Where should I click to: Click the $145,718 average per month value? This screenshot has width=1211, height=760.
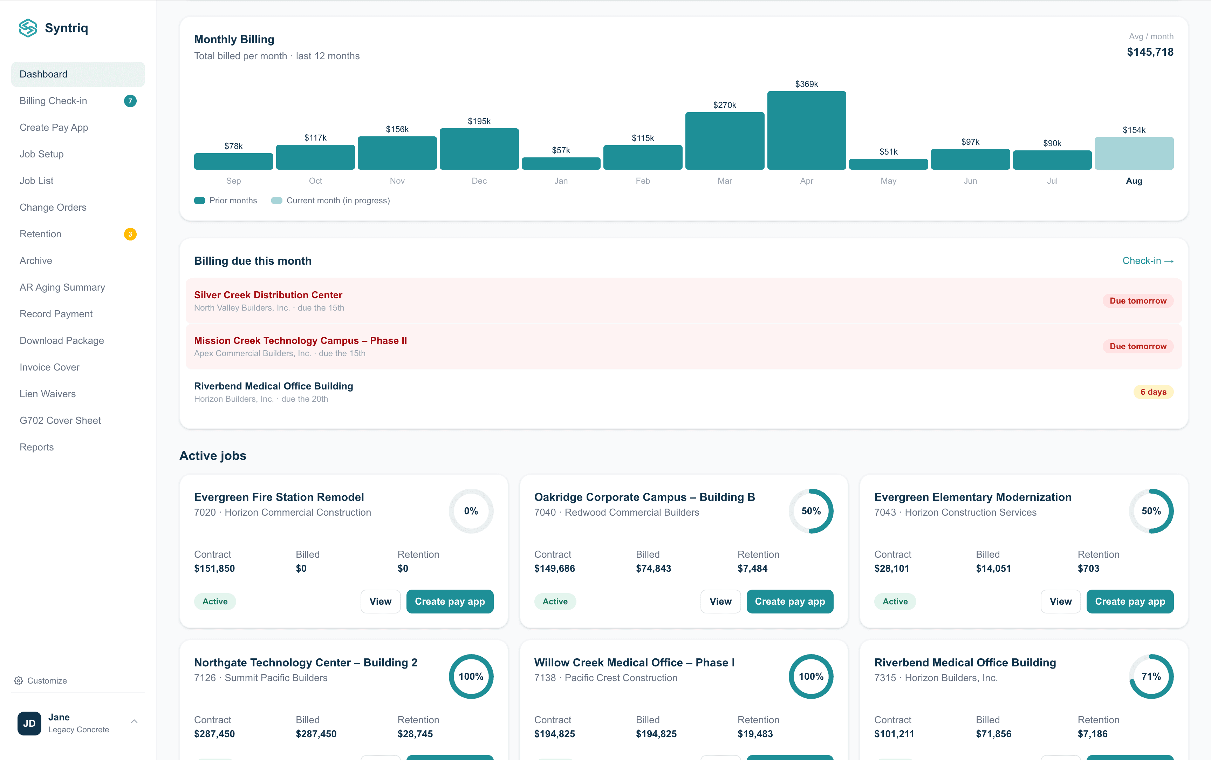coord(1150,52)
